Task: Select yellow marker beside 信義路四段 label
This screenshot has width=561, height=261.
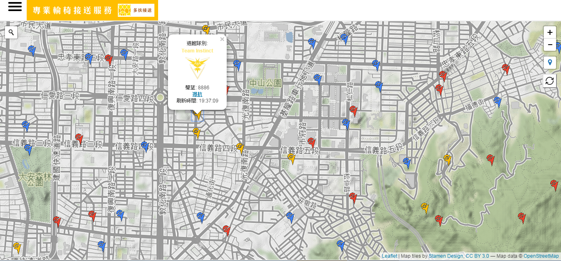Action: coord(240,148)
